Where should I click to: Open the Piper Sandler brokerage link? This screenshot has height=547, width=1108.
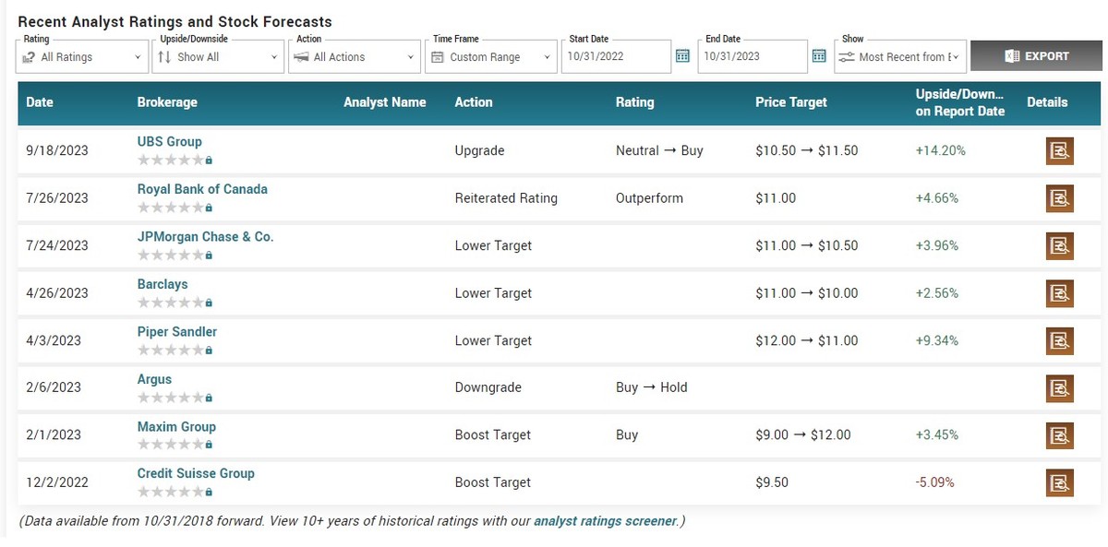click(x=177, y=332)
